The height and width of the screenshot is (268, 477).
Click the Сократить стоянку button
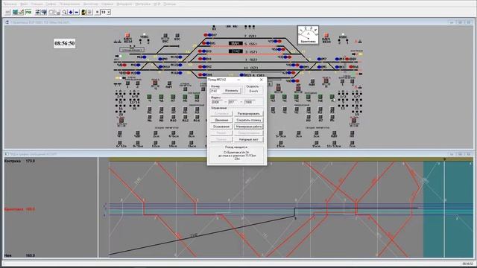point(248,120)
